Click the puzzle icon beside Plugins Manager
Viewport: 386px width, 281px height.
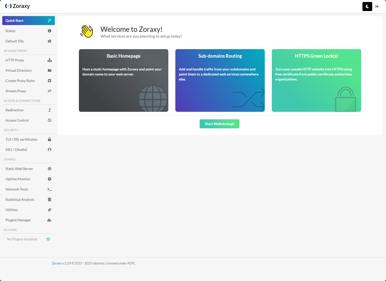coord(50,220)
